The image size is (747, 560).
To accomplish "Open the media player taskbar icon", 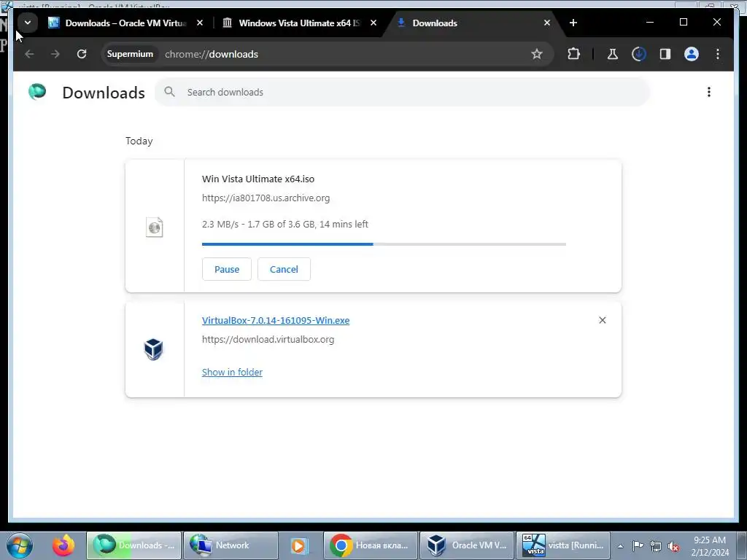I will click(300, 545).
